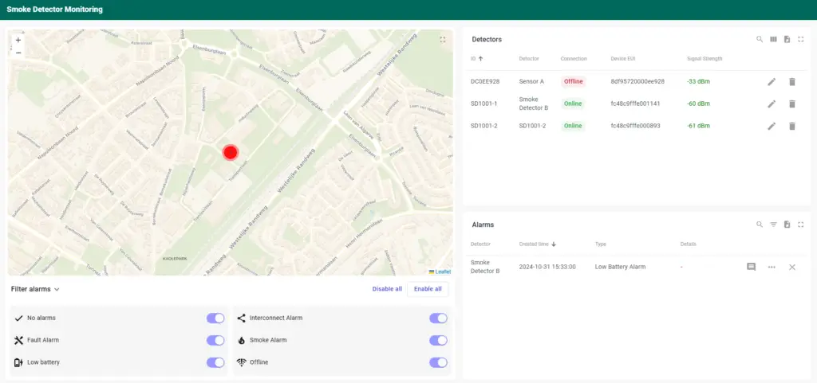Turn off the Offline filter switch
817x383 pixels.
coord(438,362)
